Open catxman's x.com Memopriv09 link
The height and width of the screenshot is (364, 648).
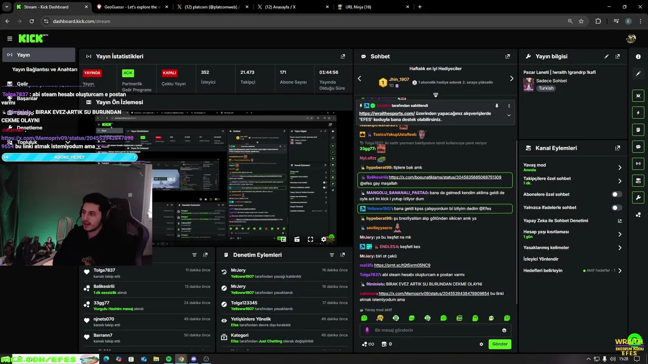[x=434, y=294]
